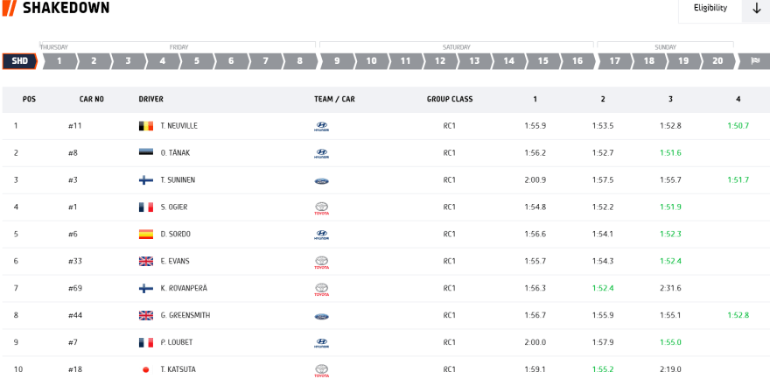This screenshot has height=379, width=770.
Task: Click Toyota logo in Ogier's row
Action: [321, 207]
